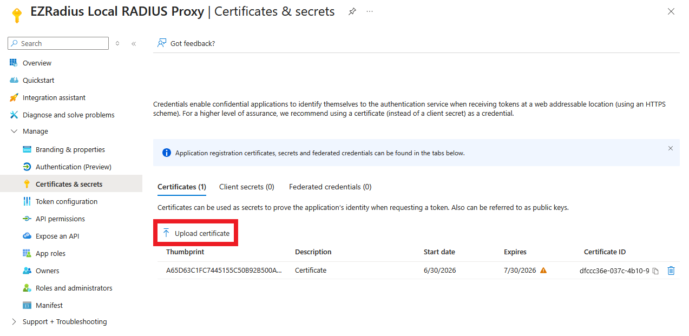Collapse the sidebar with double chevron

coord(134,43)
